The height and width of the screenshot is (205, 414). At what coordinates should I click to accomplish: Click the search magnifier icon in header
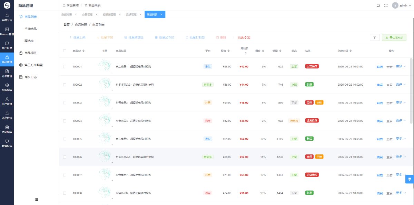[378, 6]
